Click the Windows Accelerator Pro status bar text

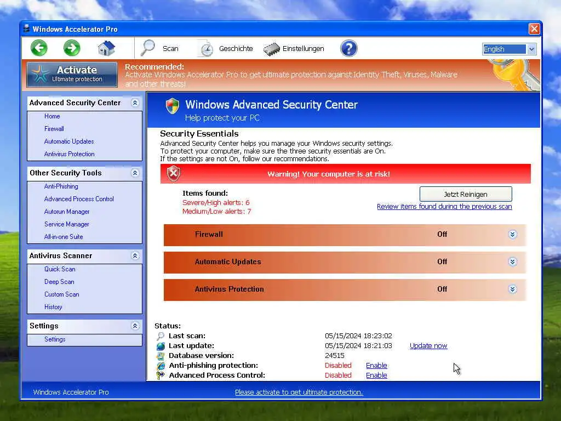click(x=71, y=392)
